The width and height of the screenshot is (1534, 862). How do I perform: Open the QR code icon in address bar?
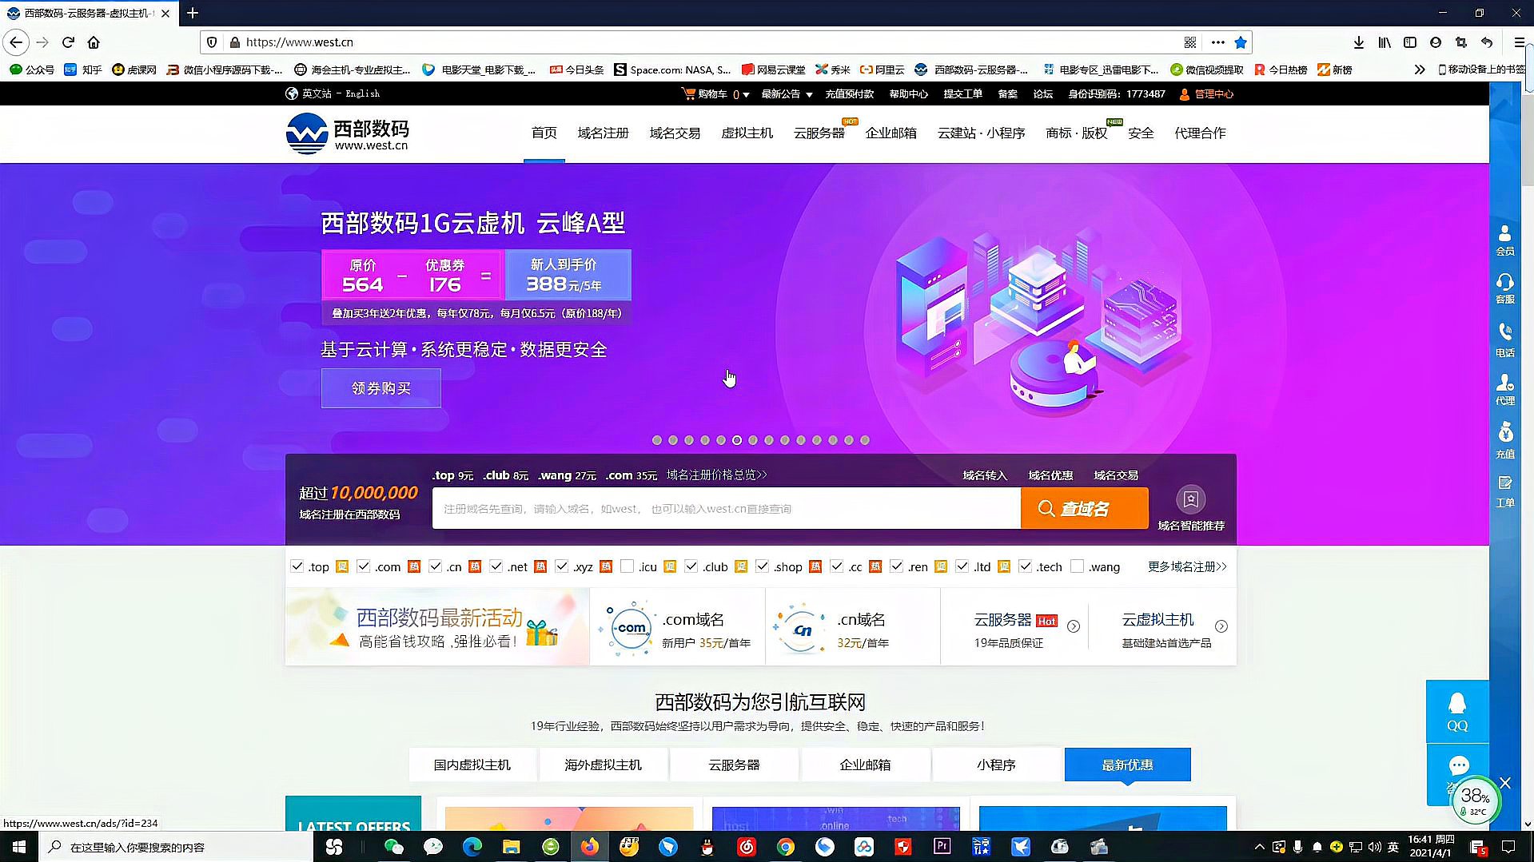(x=1190, y=42)
